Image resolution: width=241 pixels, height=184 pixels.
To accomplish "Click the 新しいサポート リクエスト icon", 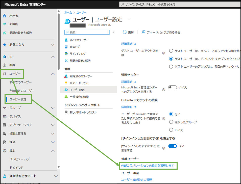I will pyautogui.click(x=66, y=112).
